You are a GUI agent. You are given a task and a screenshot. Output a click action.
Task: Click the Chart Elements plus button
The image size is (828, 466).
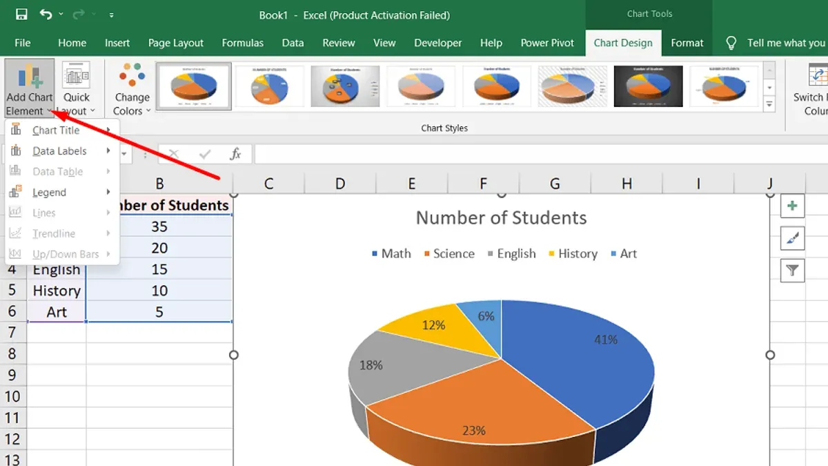pyautogui.click(x=792, y=206)
